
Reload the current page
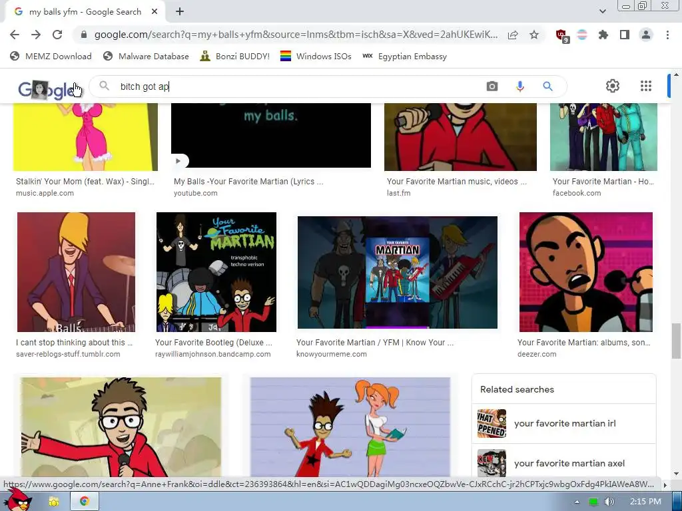(57, 35)
